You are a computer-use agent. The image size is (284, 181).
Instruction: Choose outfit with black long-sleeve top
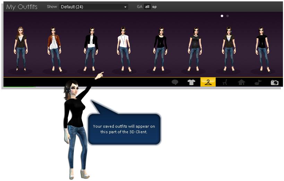pos(160,49)
